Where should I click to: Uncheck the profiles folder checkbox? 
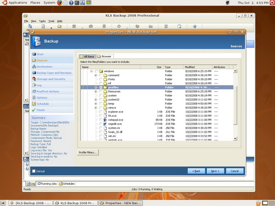point(101,87)
